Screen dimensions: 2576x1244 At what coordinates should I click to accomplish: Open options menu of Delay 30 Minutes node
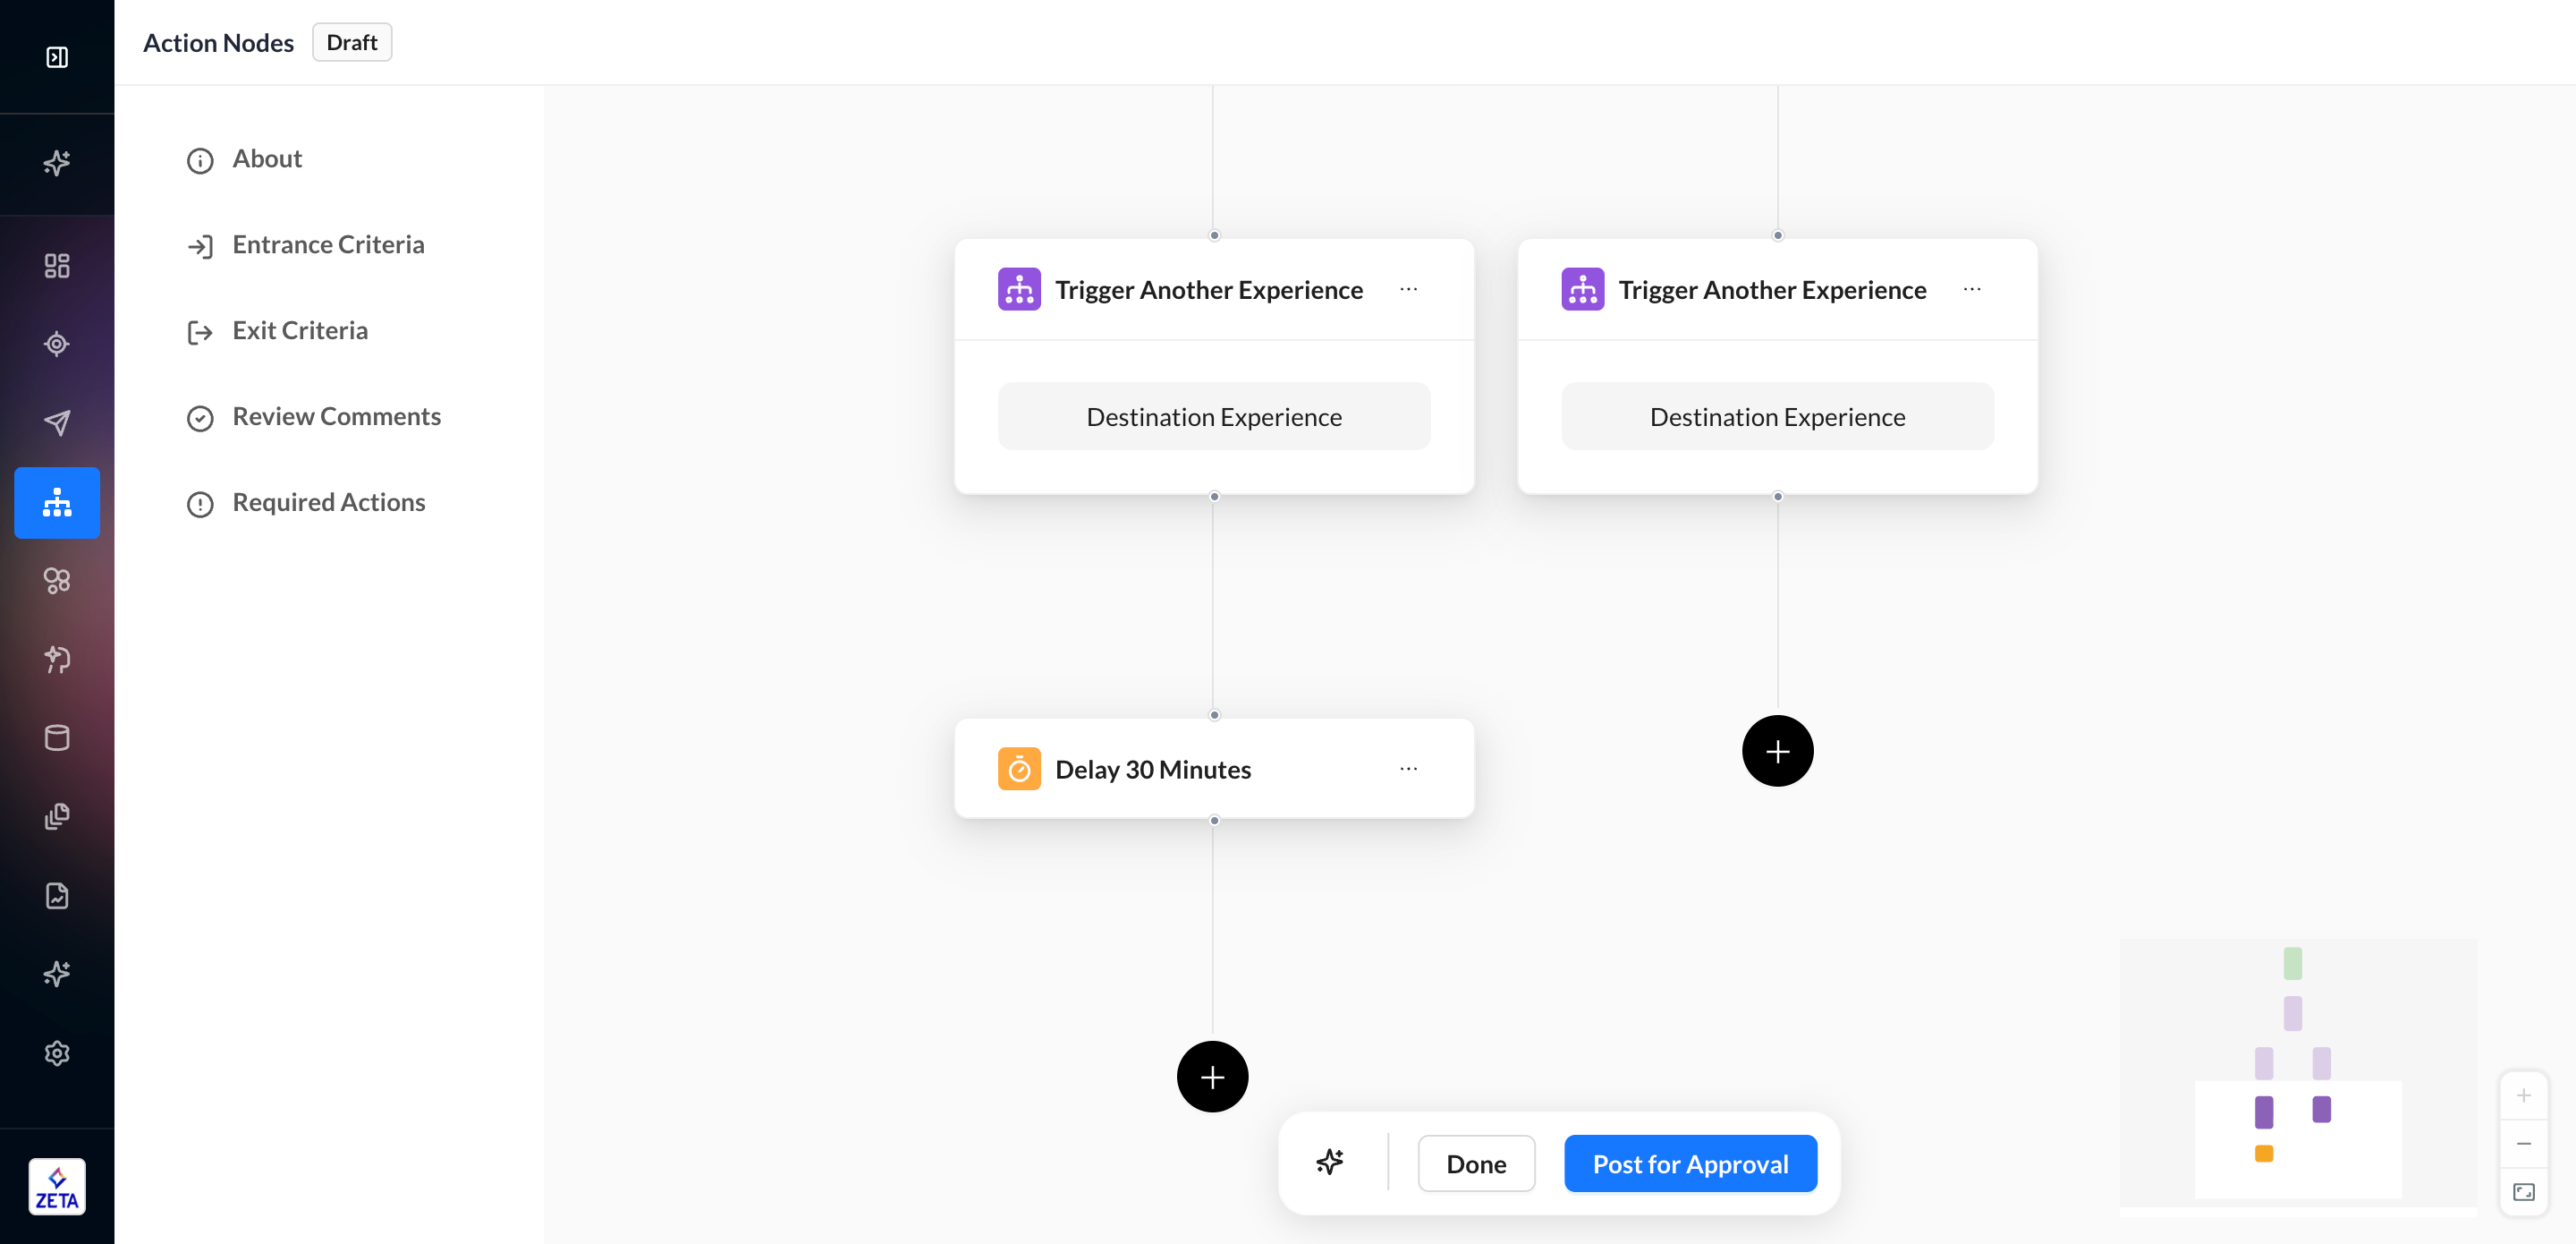click(1408, 769)
